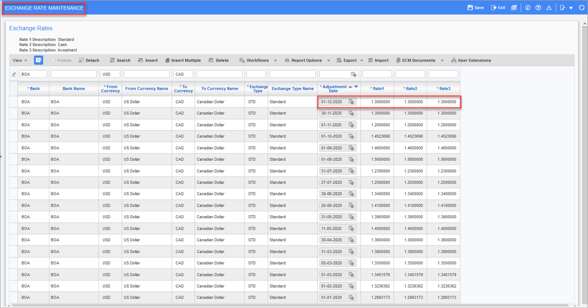Select row header for 01-11-2020 row
The width and height of the screenshot is (588, 308).
coord(13,125)
